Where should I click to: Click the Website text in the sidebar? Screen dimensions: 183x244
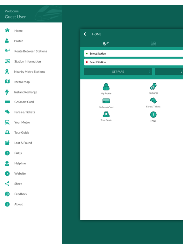(x=20, y=173)
